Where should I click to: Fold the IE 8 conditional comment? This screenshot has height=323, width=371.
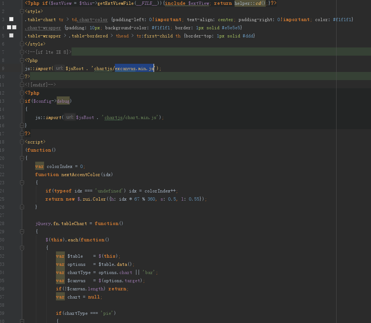22,52
